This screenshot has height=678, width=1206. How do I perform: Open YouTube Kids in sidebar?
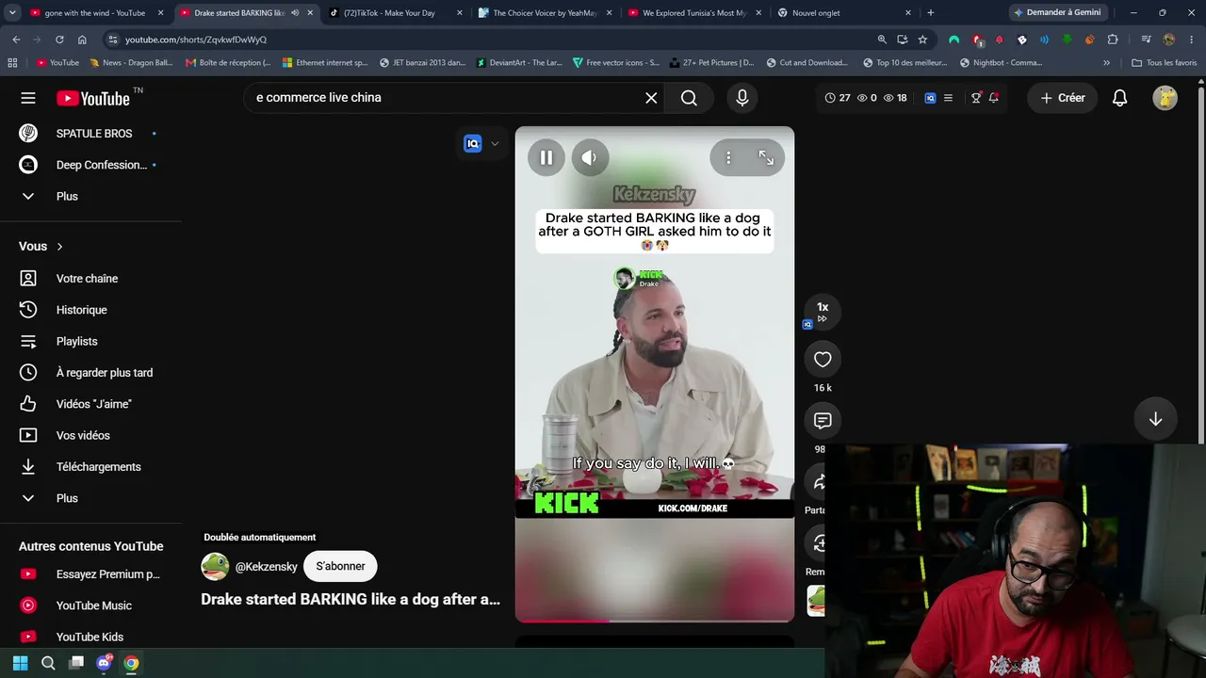coord(90,637)
